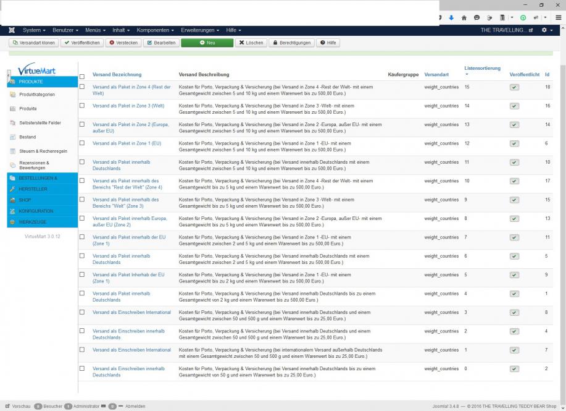This screenshot has width=566, height=411.
Task: Select checkbox for Versand als Paket in Zone 1 (EU)
Action: (x=82, y=143)
